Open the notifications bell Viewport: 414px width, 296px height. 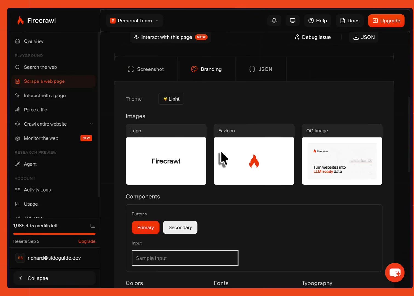pyautogui.click(x=274, y=21)
